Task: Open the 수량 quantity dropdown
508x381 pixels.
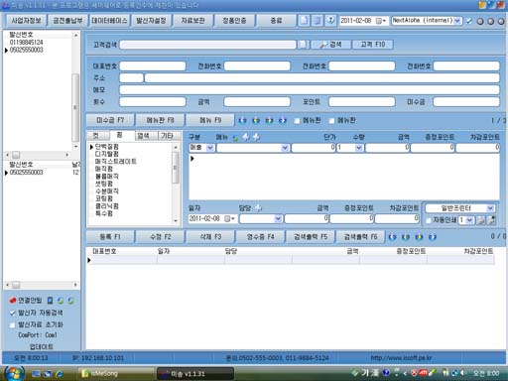Action: (x=359, y=148)
